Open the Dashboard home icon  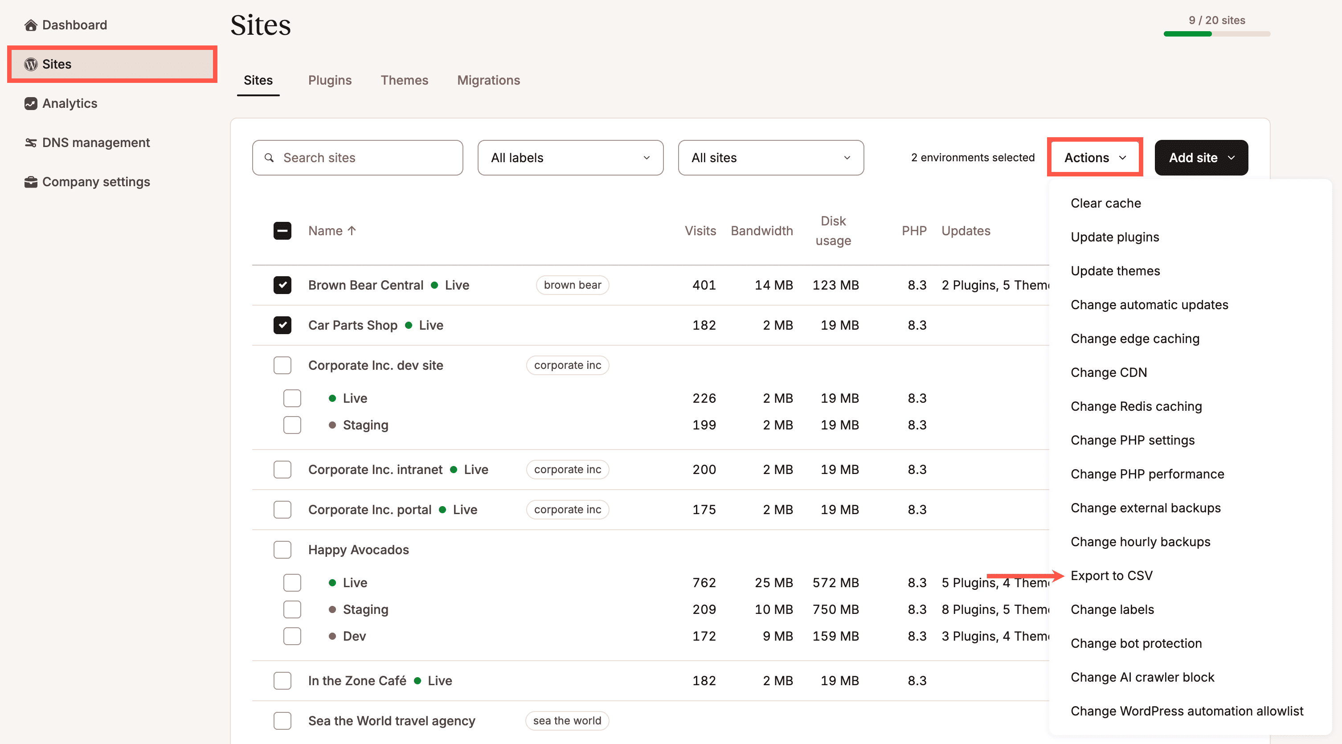(31, 25)
